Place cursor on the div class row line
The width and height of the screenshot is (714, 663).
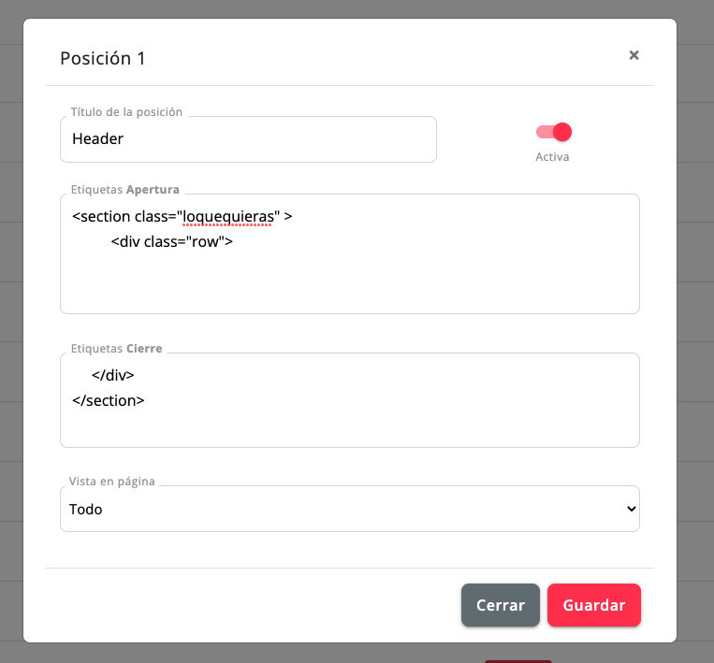[x=171, y=241]
